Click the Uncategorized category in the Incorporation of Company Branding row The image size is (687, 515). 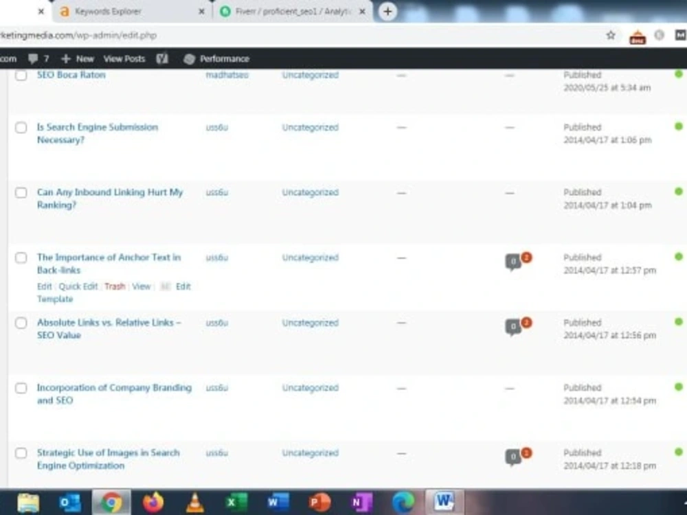coord(311,388)
